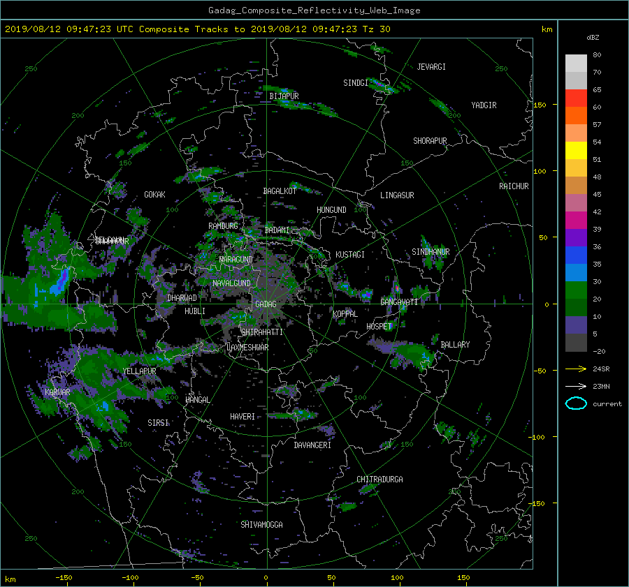Click the white 23MN track arrow in legend
629x587 pixels.
[576, 386]
